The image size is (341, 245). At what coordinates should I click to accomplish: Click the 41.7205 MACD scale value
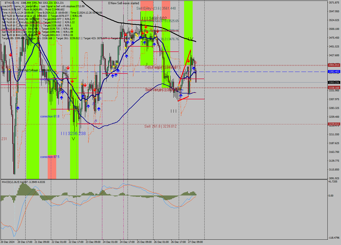coord(333,182)
